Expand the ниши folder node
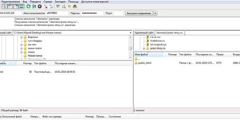The image size is (240, 135). (x=21, y=52)
